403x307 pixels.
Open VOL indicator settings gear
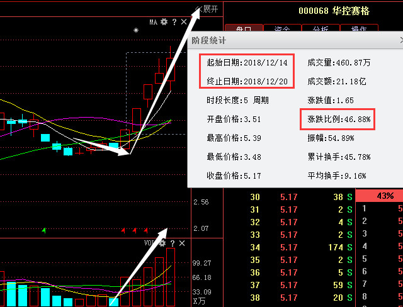(163, 243)
